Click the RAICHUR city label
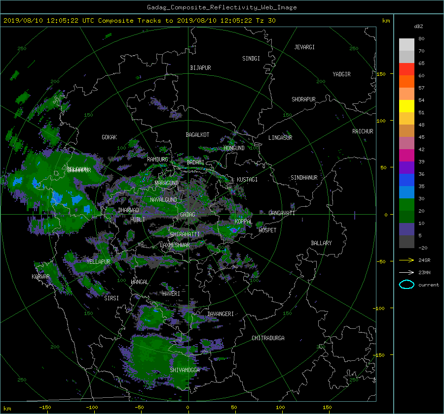 click(363, 131)
